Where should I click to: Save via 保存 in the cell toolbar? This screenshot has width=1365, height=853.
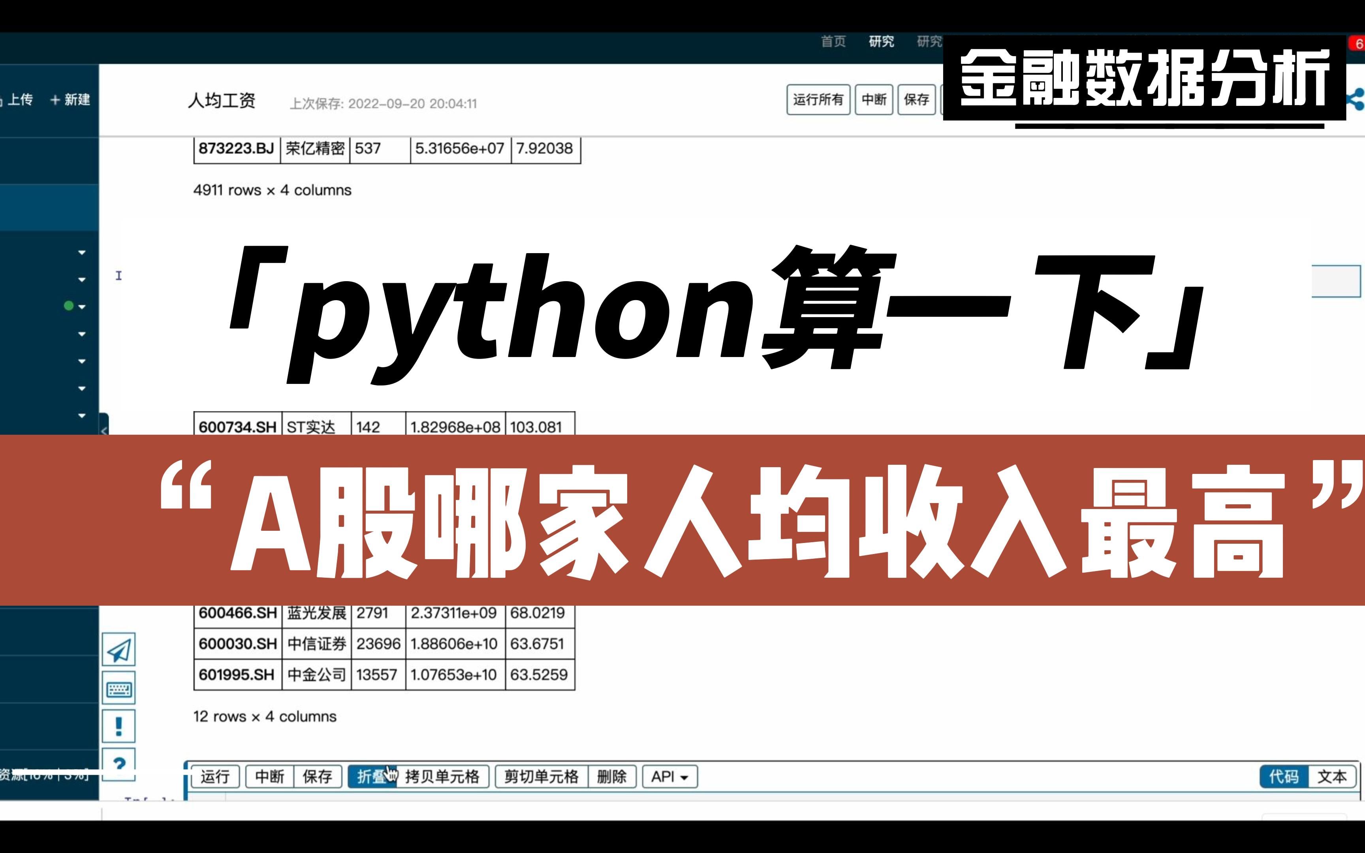pos(317,777)
